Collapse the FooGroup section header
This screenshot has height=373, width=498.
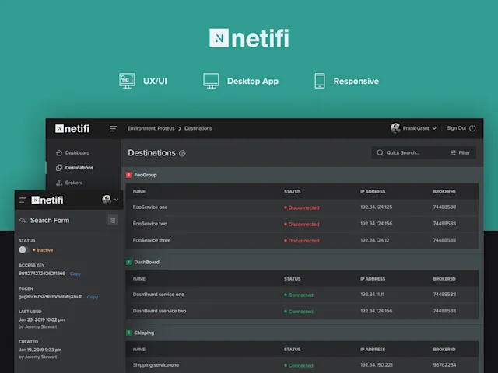click(x=302, y=175)
